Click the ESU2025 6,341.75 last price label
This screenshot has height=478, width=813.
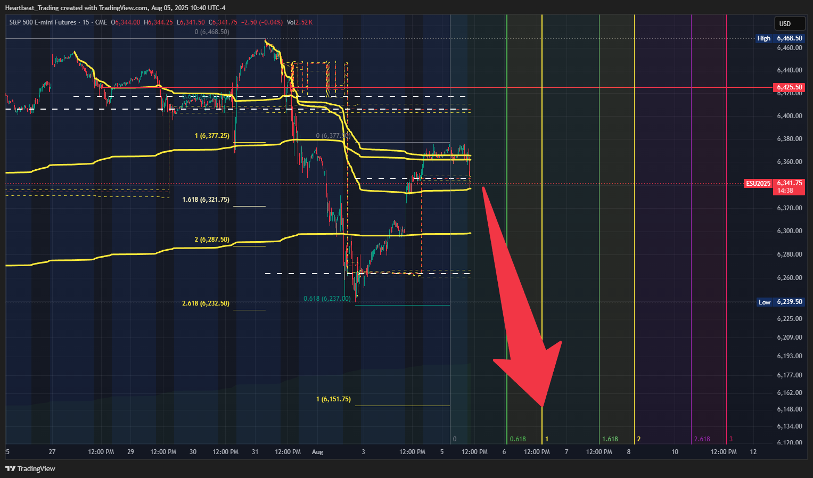774,183
